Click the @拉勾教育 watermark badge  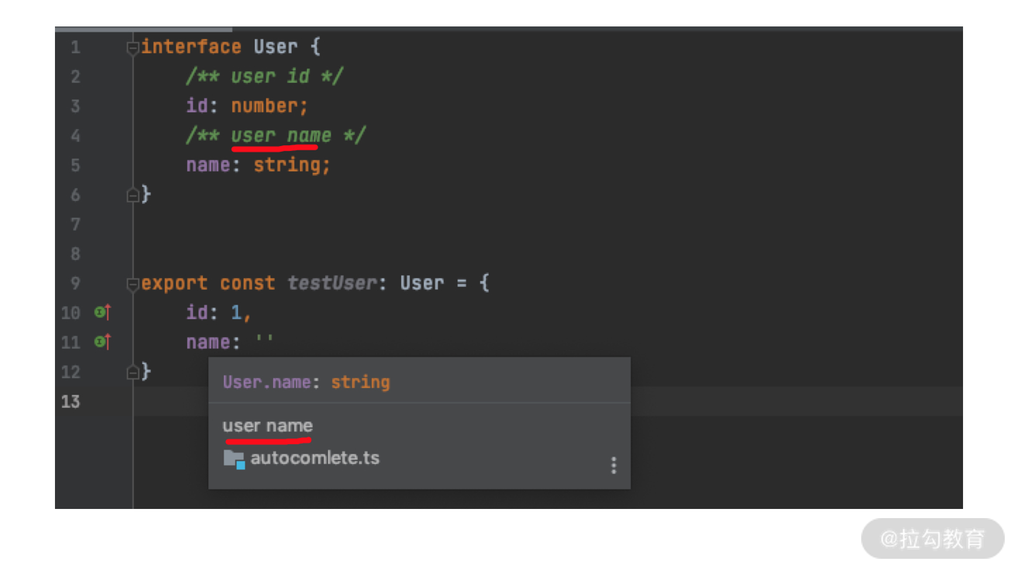[x=932, y=538]
